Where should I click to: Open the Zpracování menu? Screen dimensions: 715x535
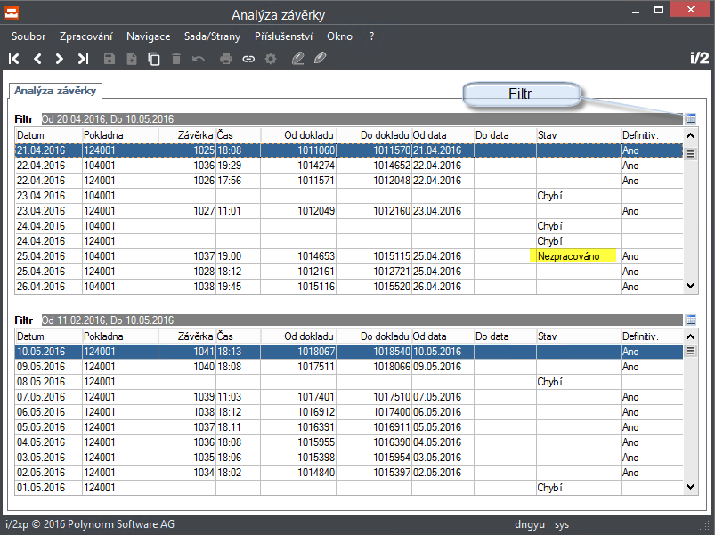tap(85, 36)
